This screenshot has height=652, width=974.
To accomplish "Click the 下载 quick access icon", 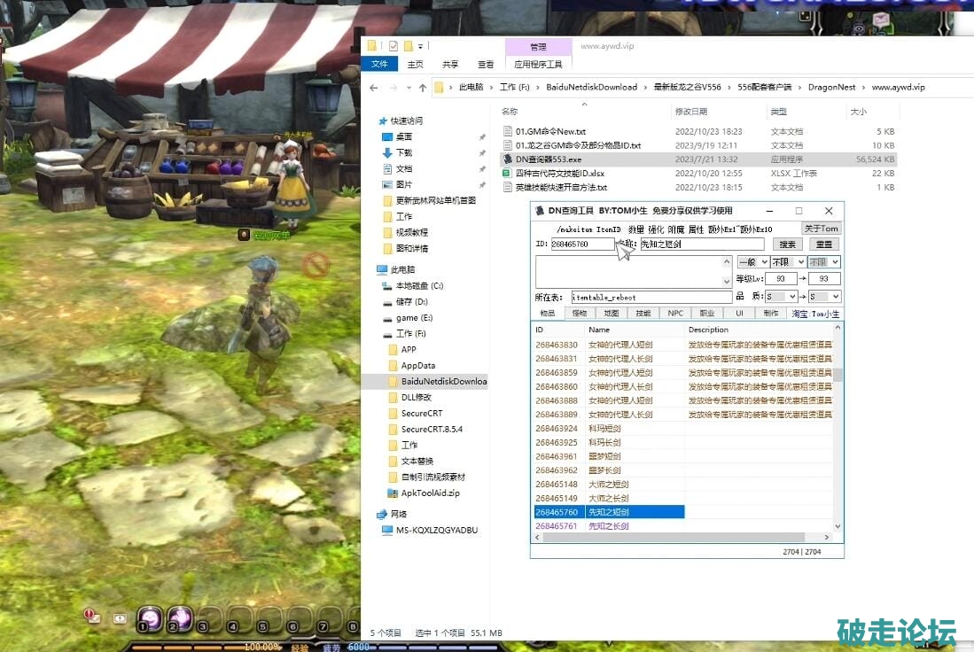I will coord(387,152).
